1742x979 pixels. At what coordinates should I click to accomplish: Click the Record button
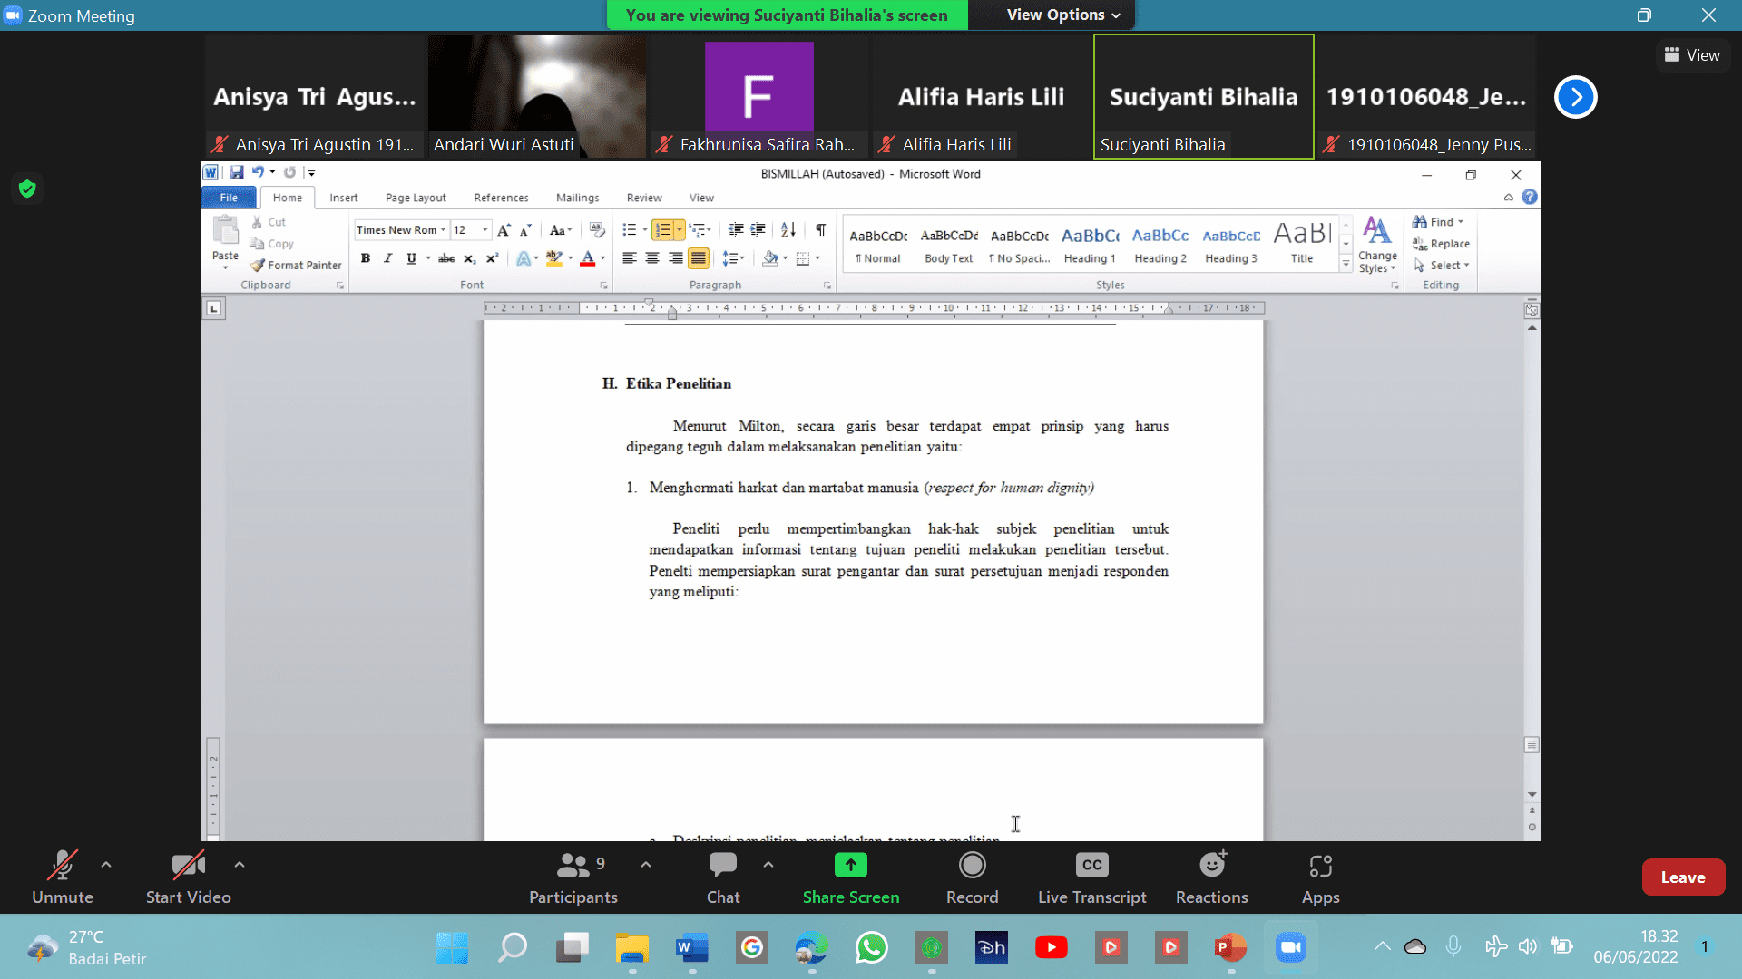click(x=973, y=877)
